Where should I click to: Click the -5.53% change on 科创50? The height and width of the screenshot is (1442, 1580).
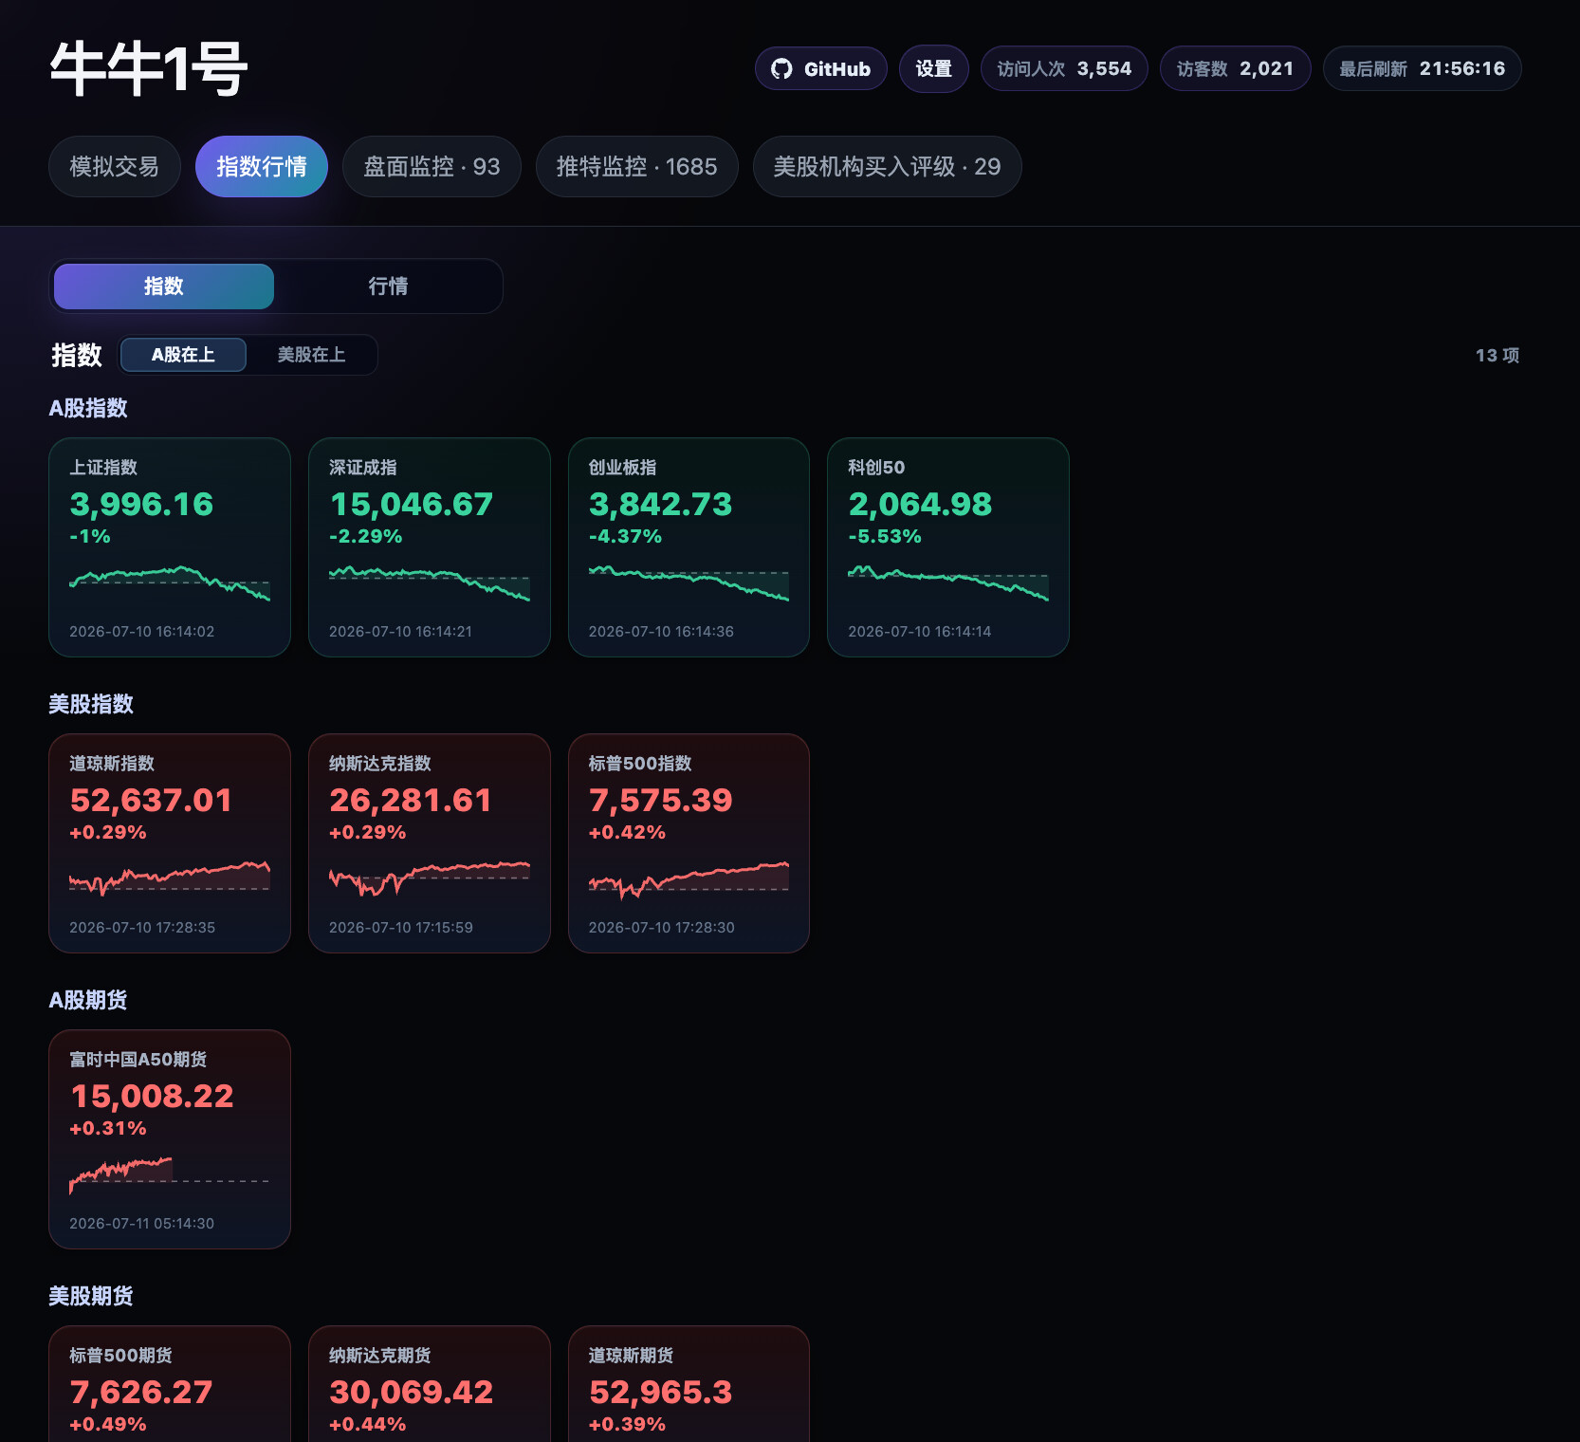coord(884,536)
